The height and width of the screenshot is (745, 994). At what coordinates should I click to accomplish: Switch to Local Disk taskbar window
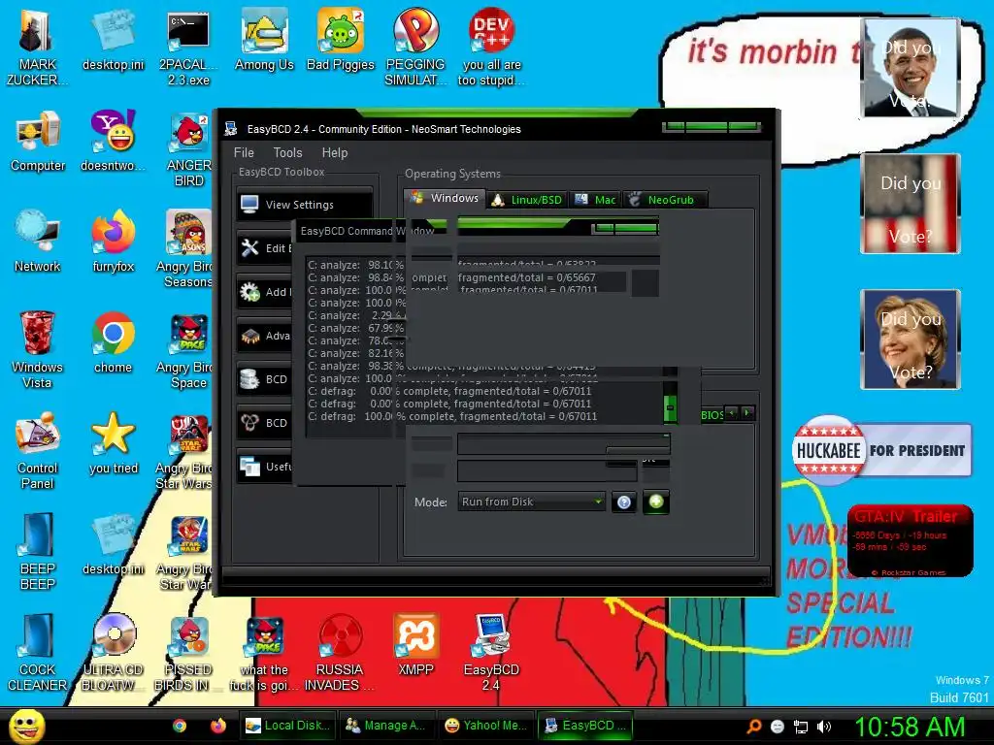coord(287,726)
